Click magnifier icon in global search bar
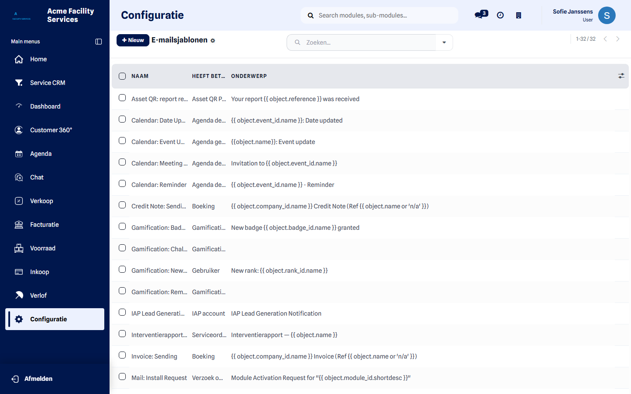 tap(311, 15)
